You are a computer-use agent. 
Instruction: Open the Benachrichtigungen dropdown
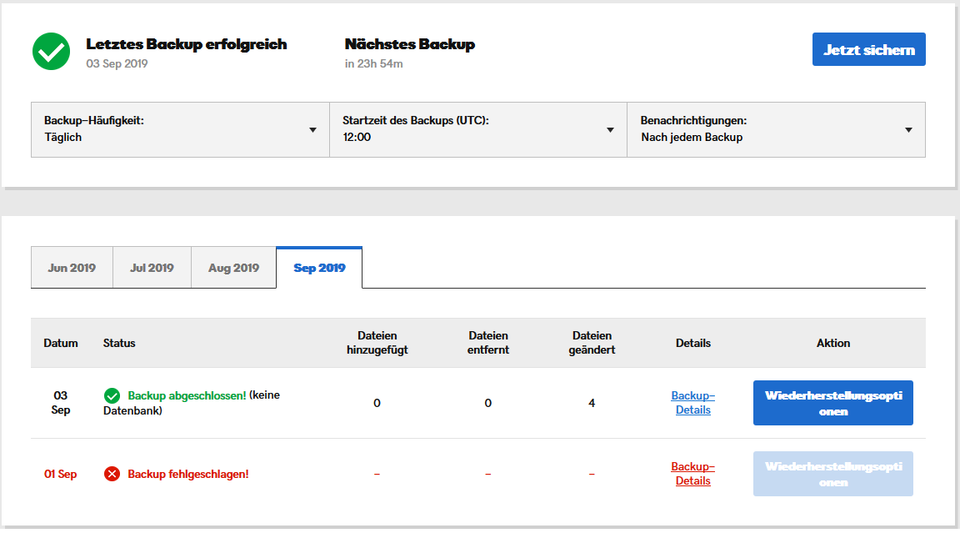click(777, 130)
